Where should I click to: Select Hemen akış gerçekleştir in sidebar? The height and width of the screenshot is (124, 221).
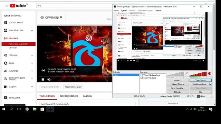(x=18, y=44)
